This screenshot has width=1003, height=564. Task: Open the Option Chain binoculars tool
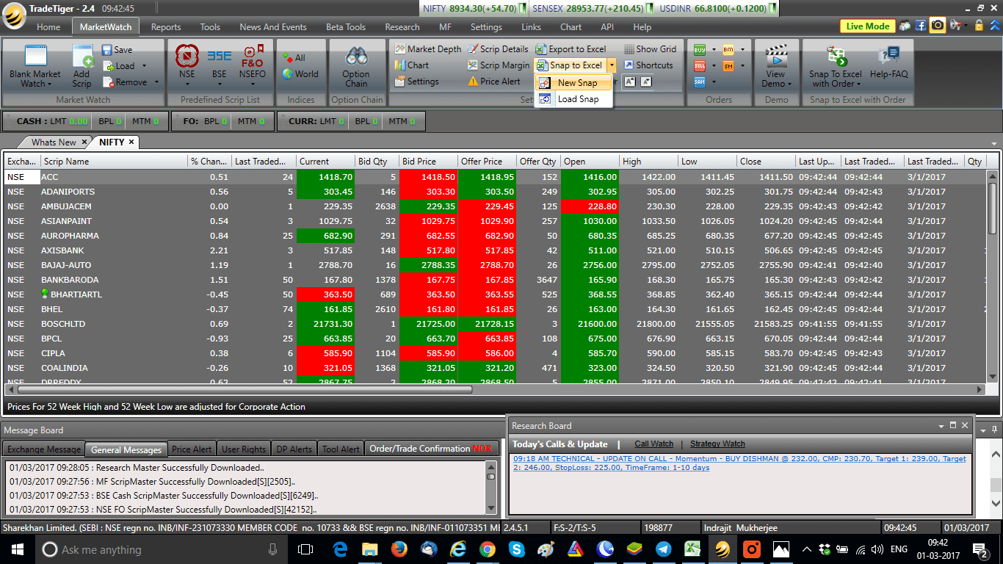(x=356, y=65)
